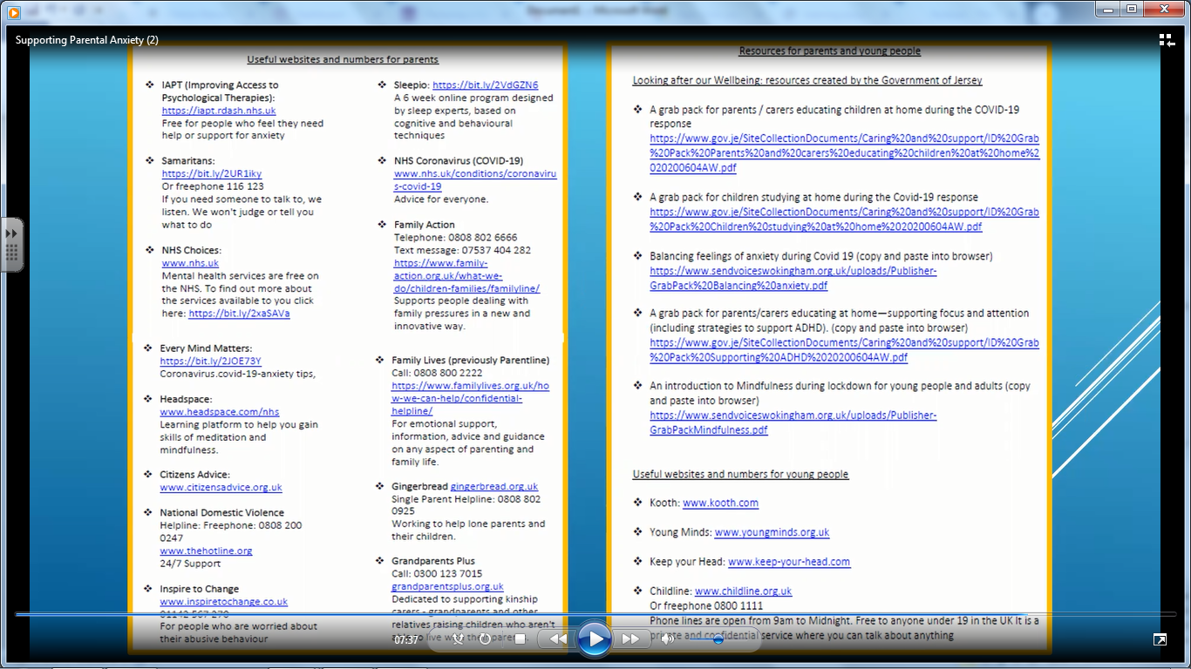Image resolution: width=1191 pixels, height=669 pixels.
Task: Open the Family Lives confidential helpline link
Action: point(470,398)
